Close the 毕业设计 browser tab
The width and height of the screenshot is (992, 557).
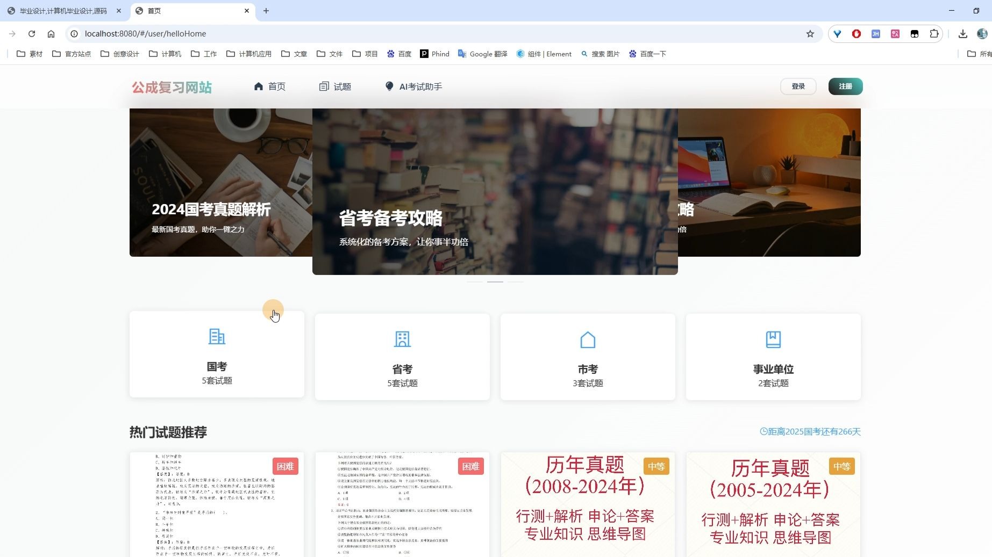tap(119, 11)
